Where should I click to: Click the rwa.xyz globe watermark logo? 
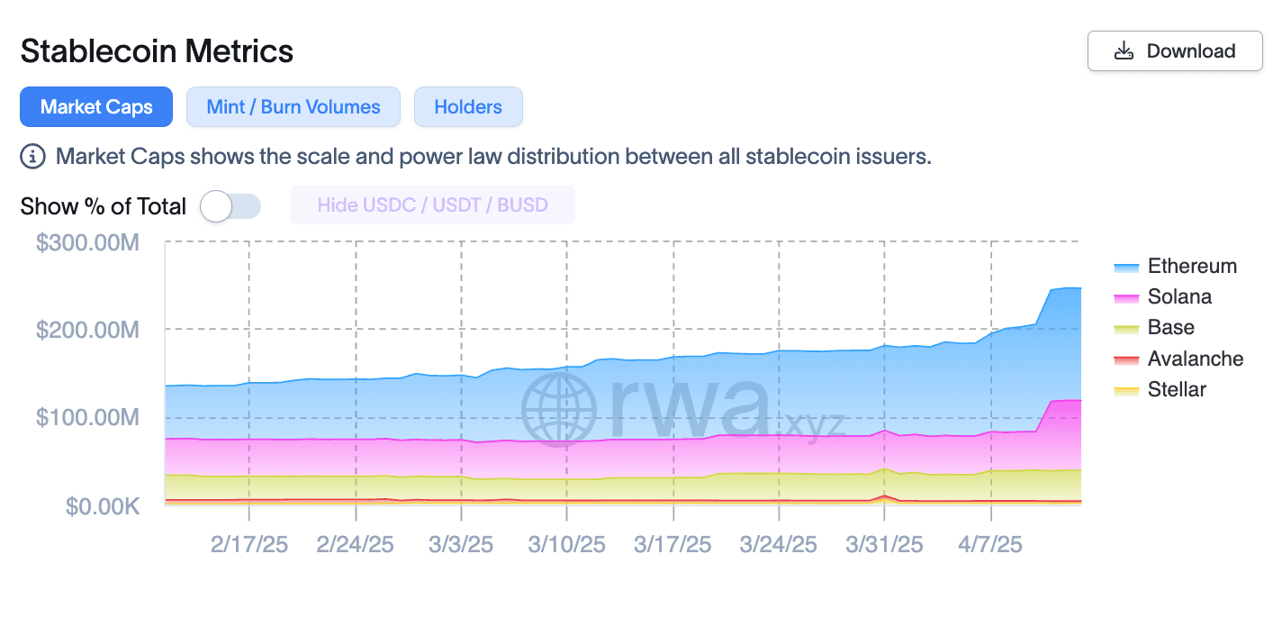pyautogui.click(x=558, y=410)
